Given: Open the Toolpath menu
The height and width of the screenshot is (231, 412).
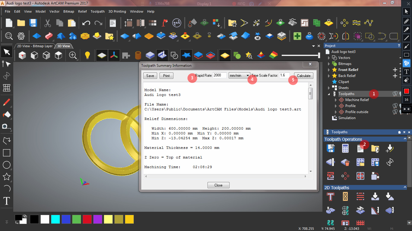Looking at the screenshot, I should coord(97,11).
